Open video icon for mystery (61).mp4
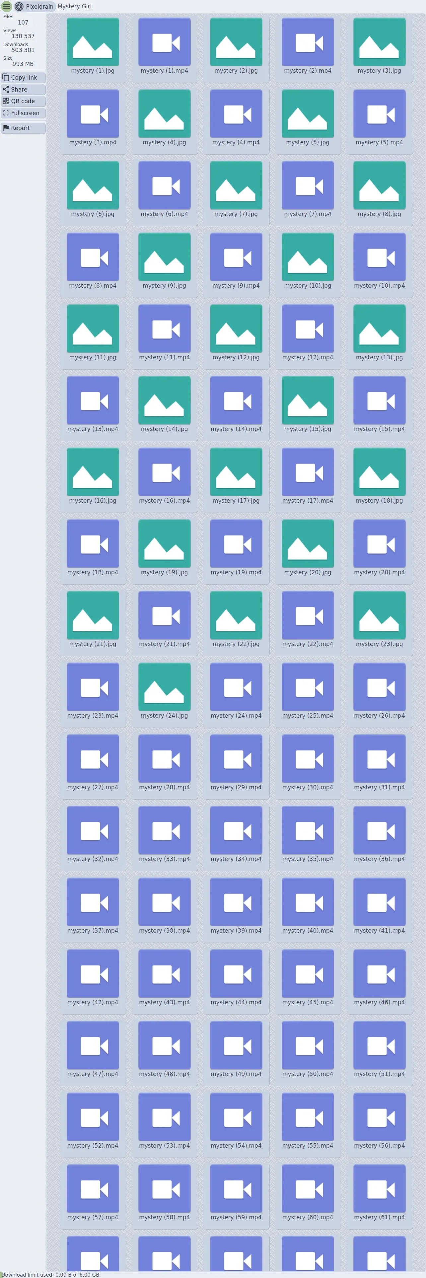 [379, 1189]
